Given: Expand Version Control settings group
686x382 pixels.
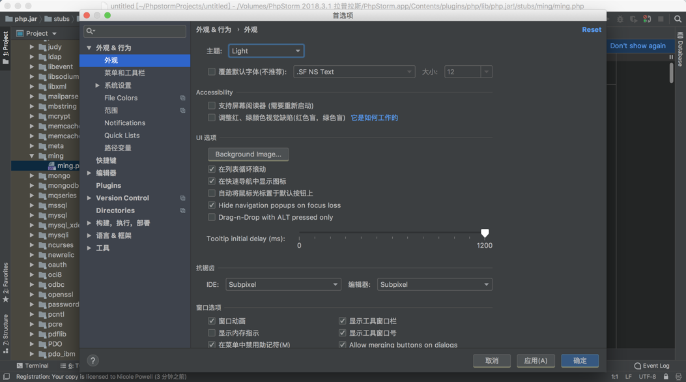Looking at the screenshot, I should tap(89, 198).
